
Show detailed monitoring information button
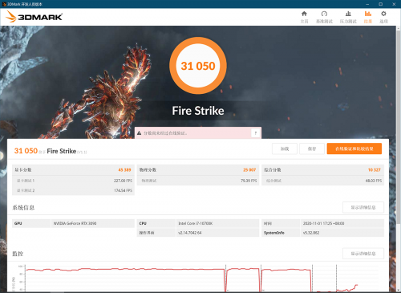(363, 254)
